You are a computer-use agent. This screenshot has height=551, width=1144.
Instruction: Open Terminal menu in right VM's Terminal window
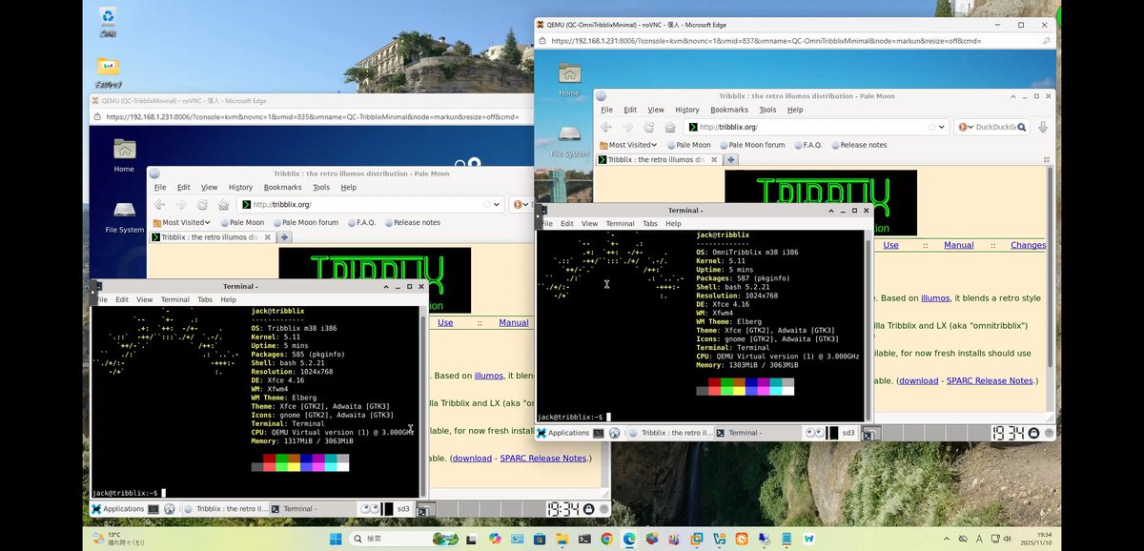coord(620,223)
